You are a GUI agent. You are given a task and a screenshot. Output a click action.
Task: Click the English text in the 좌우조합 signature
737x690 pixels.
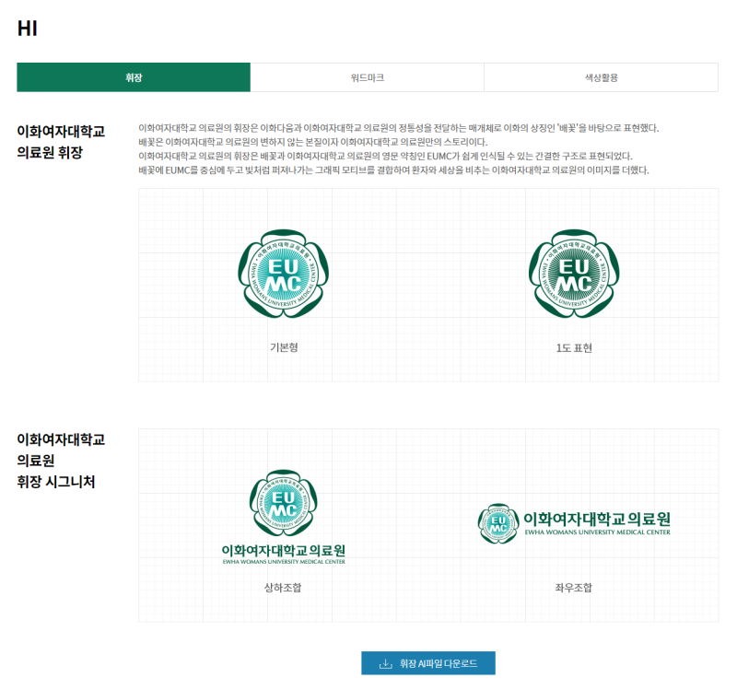(x=596, y=532)
